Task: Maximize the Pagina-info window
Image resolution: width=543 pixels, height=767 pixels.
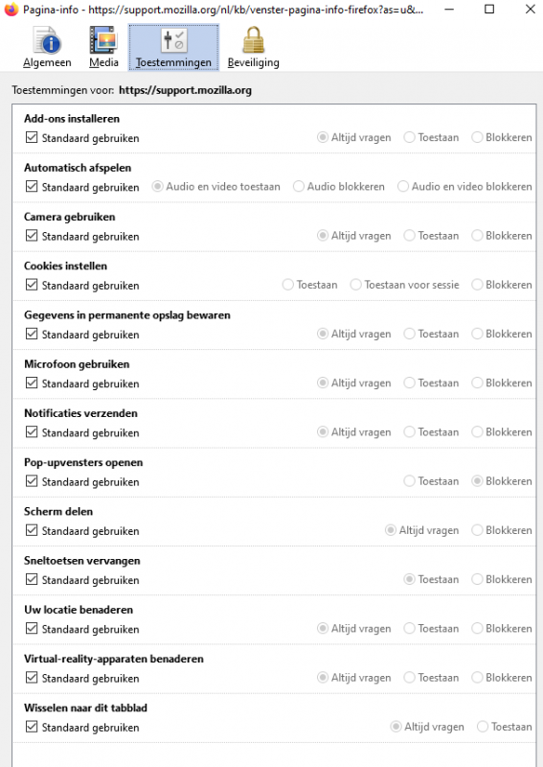Action: [x=488, y=10]
